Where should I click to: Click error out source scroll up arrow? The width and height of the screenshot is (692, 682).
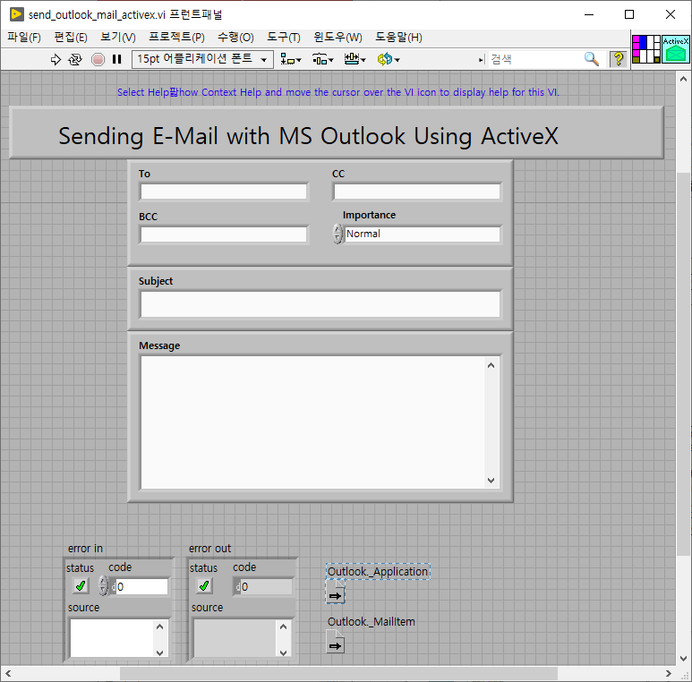click(283, 627)
